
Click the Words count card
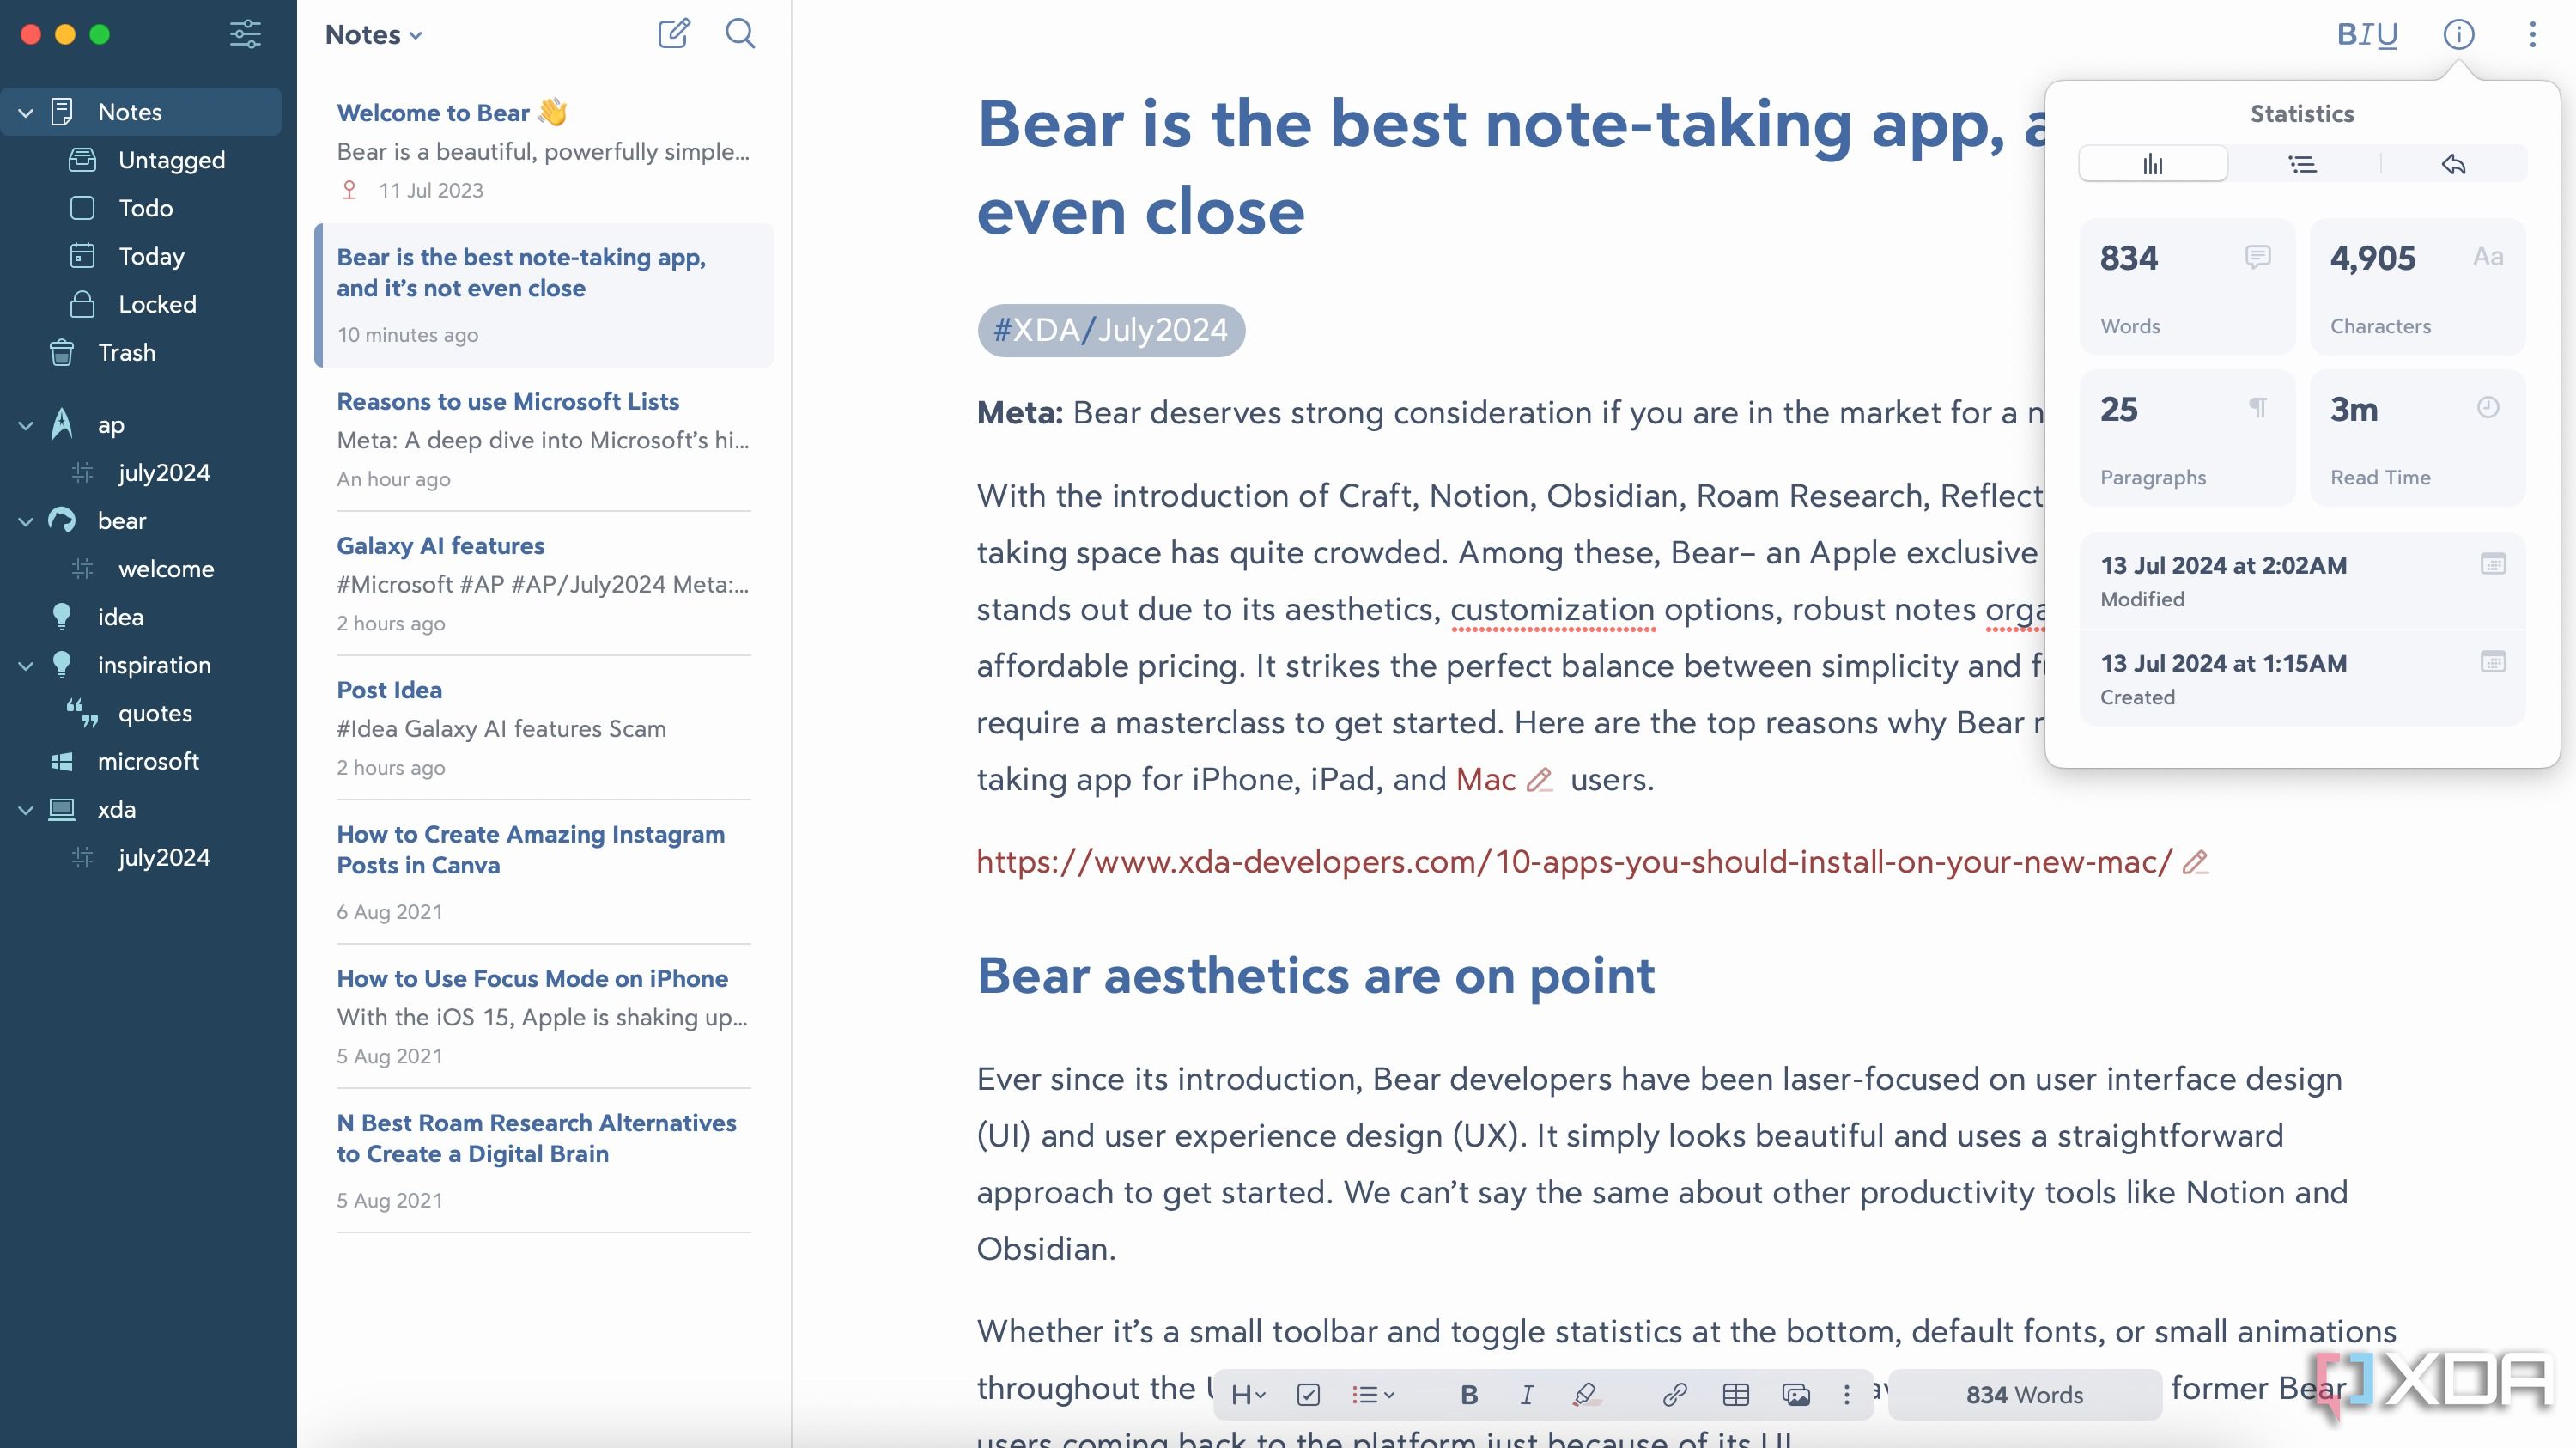click(x=2187, y=287)
